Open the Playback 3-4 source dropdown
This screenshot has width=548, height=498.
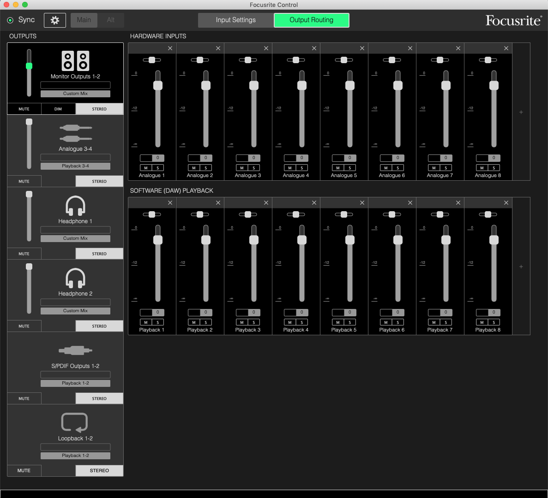coord(76,166)
